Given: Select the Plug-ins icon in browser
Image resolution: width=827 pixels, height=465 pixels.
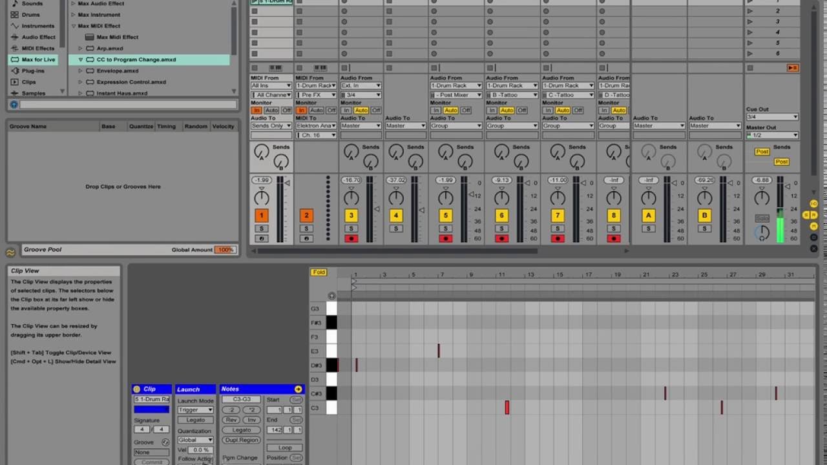Looking at the screenshot, I should 14,70.
